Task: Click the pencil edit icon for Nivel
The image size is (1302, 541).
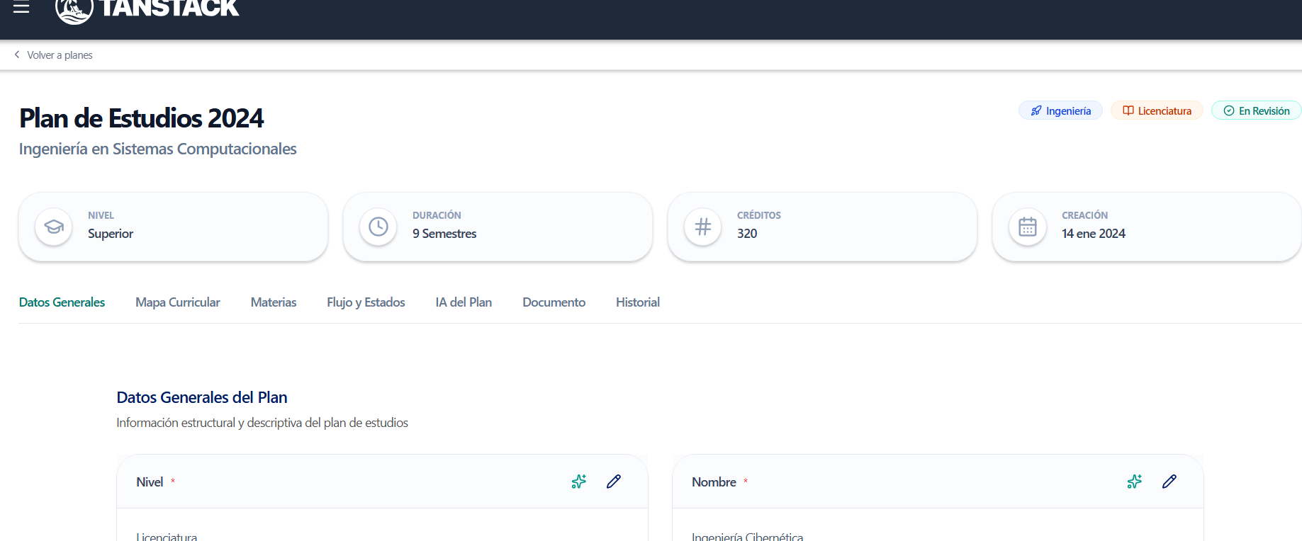Action: point(614,482)
